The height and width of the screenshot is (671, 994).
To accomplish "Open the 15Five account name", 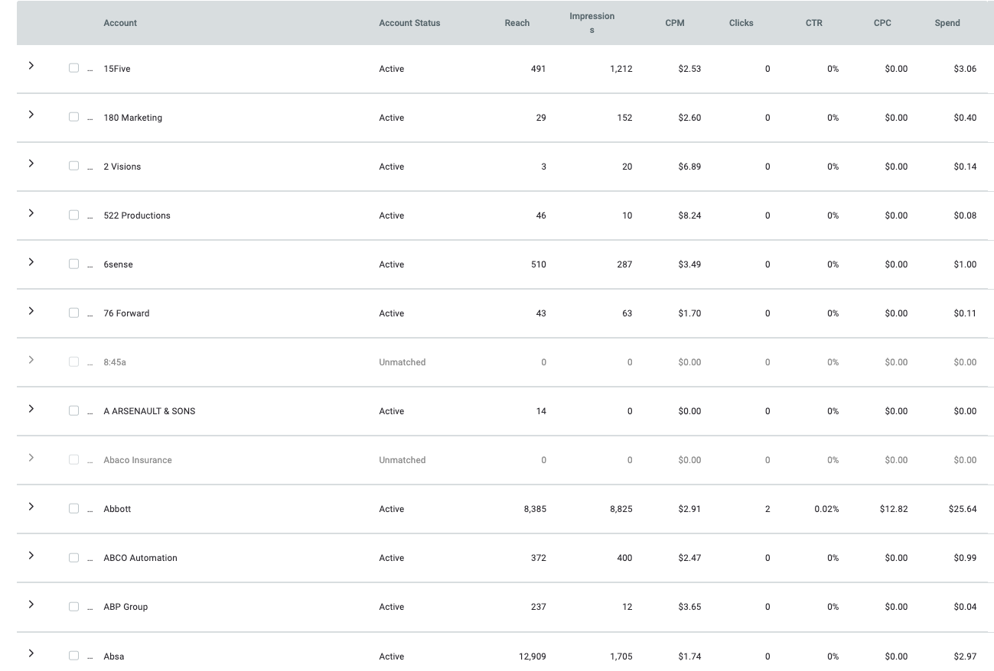I will click(x=117, y=69).
